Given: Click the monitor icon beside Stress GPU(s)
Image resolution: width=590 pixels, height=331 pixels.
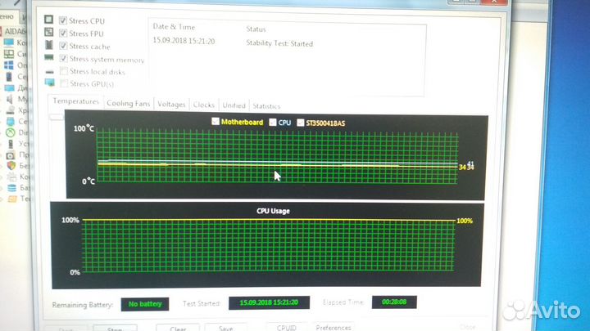Looking at the screenshot, I should [50, 83].
